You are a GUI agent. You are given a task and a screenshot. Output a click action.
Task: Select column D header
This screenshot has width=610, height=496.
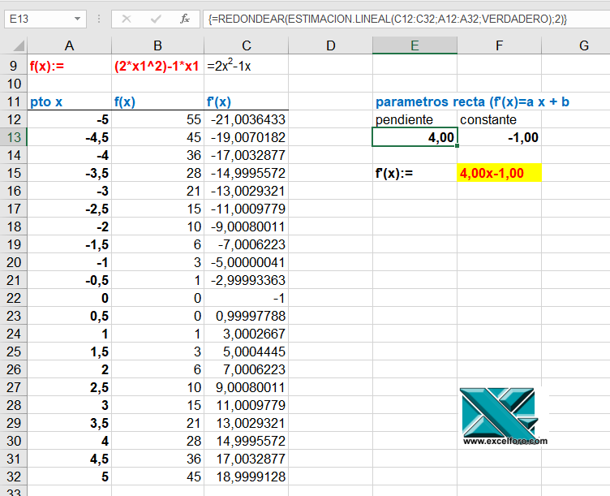[331, 46]
